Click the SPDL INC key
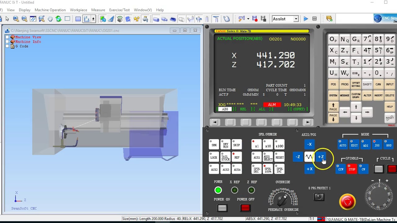Screen dimensions: 397x223 point(279,169)
